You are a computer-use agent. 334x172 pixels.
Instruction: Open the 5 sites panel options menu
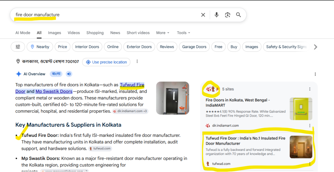coord(310,89)
